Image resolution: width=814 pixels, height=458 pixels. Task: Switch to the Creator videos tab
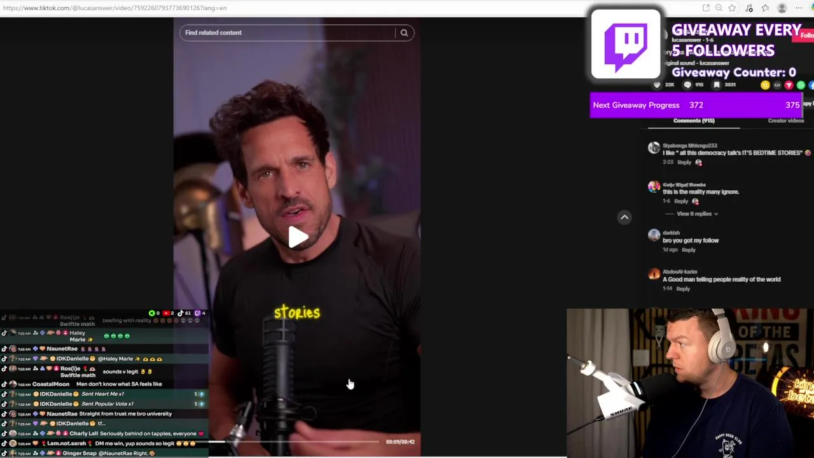pos(786,121)
